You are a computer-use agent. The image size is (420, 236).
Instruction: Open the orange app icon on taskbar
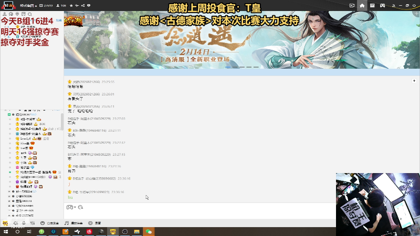(65, 231)
